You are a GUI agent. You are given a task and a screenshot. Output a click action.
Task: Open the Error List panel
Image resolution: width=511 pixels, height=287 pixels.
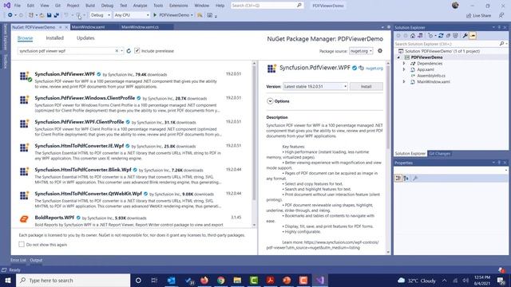(18, 260)
